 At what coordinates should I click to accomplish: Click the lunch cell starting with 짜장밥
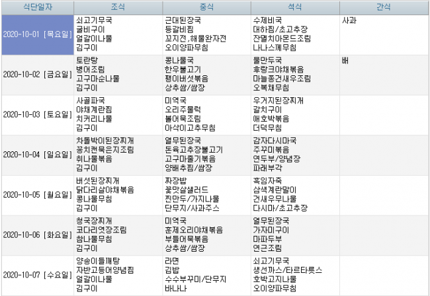(x=206, y=194)
